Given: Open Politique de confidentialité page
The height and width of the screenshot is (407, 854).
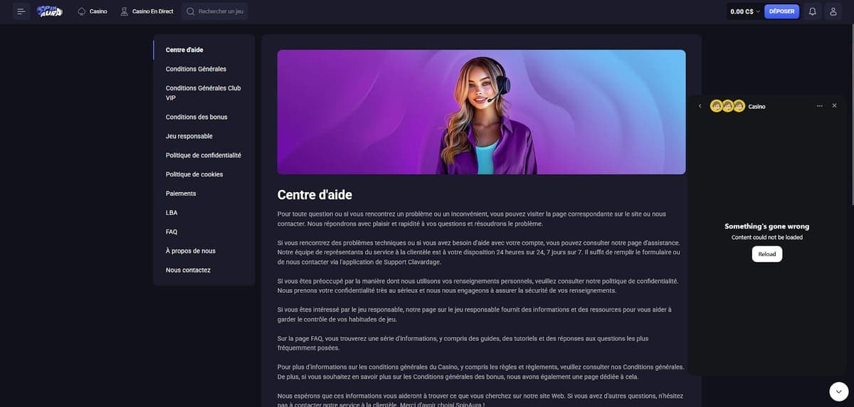Looking at the screenshot, I should tap(204, 155).
